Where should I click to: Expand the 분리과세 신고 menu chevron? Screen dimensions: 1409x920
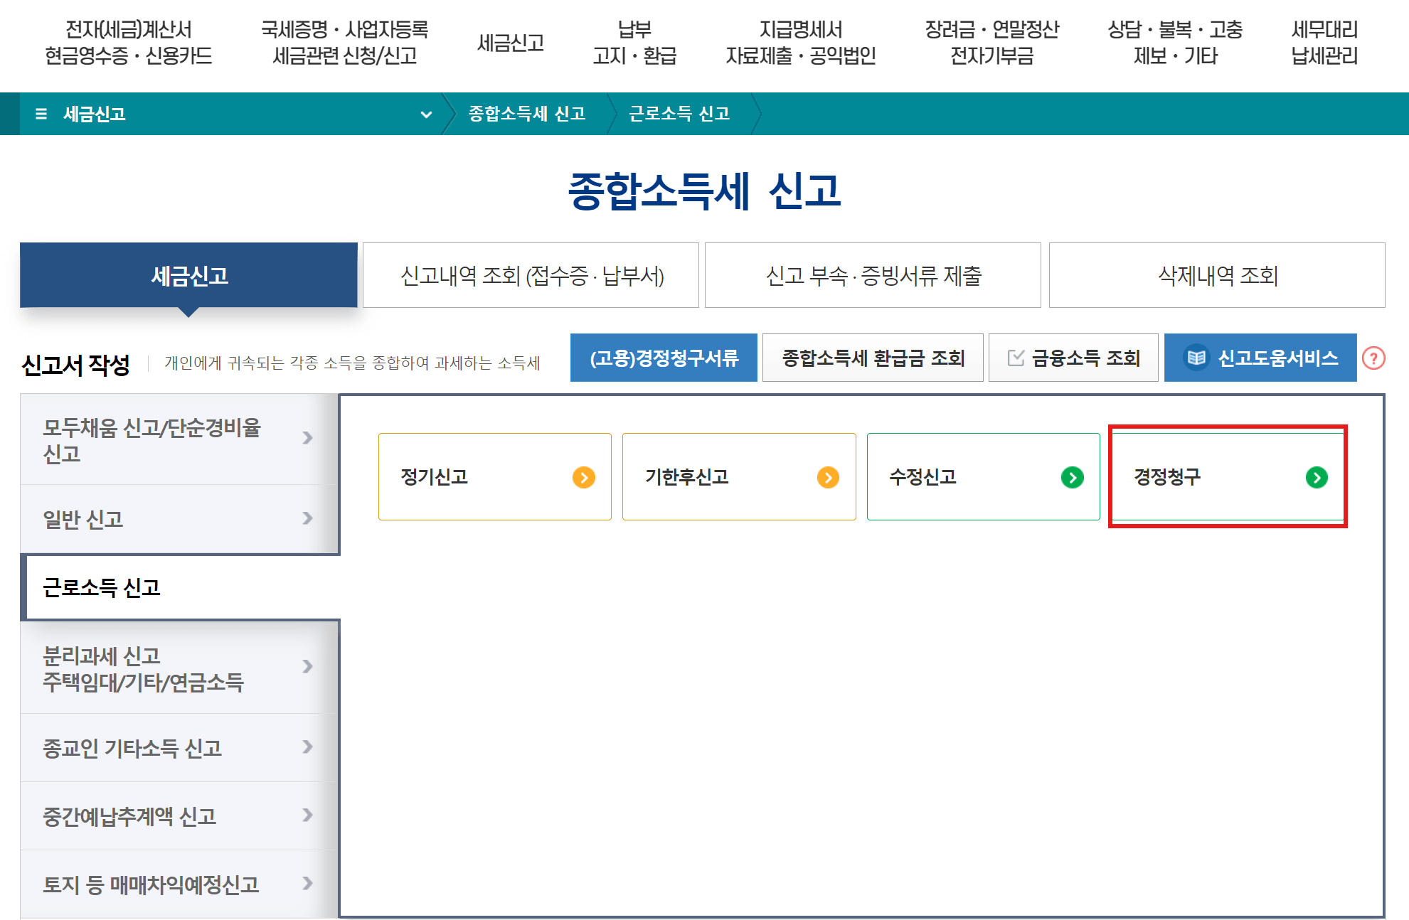coord(309,667)
